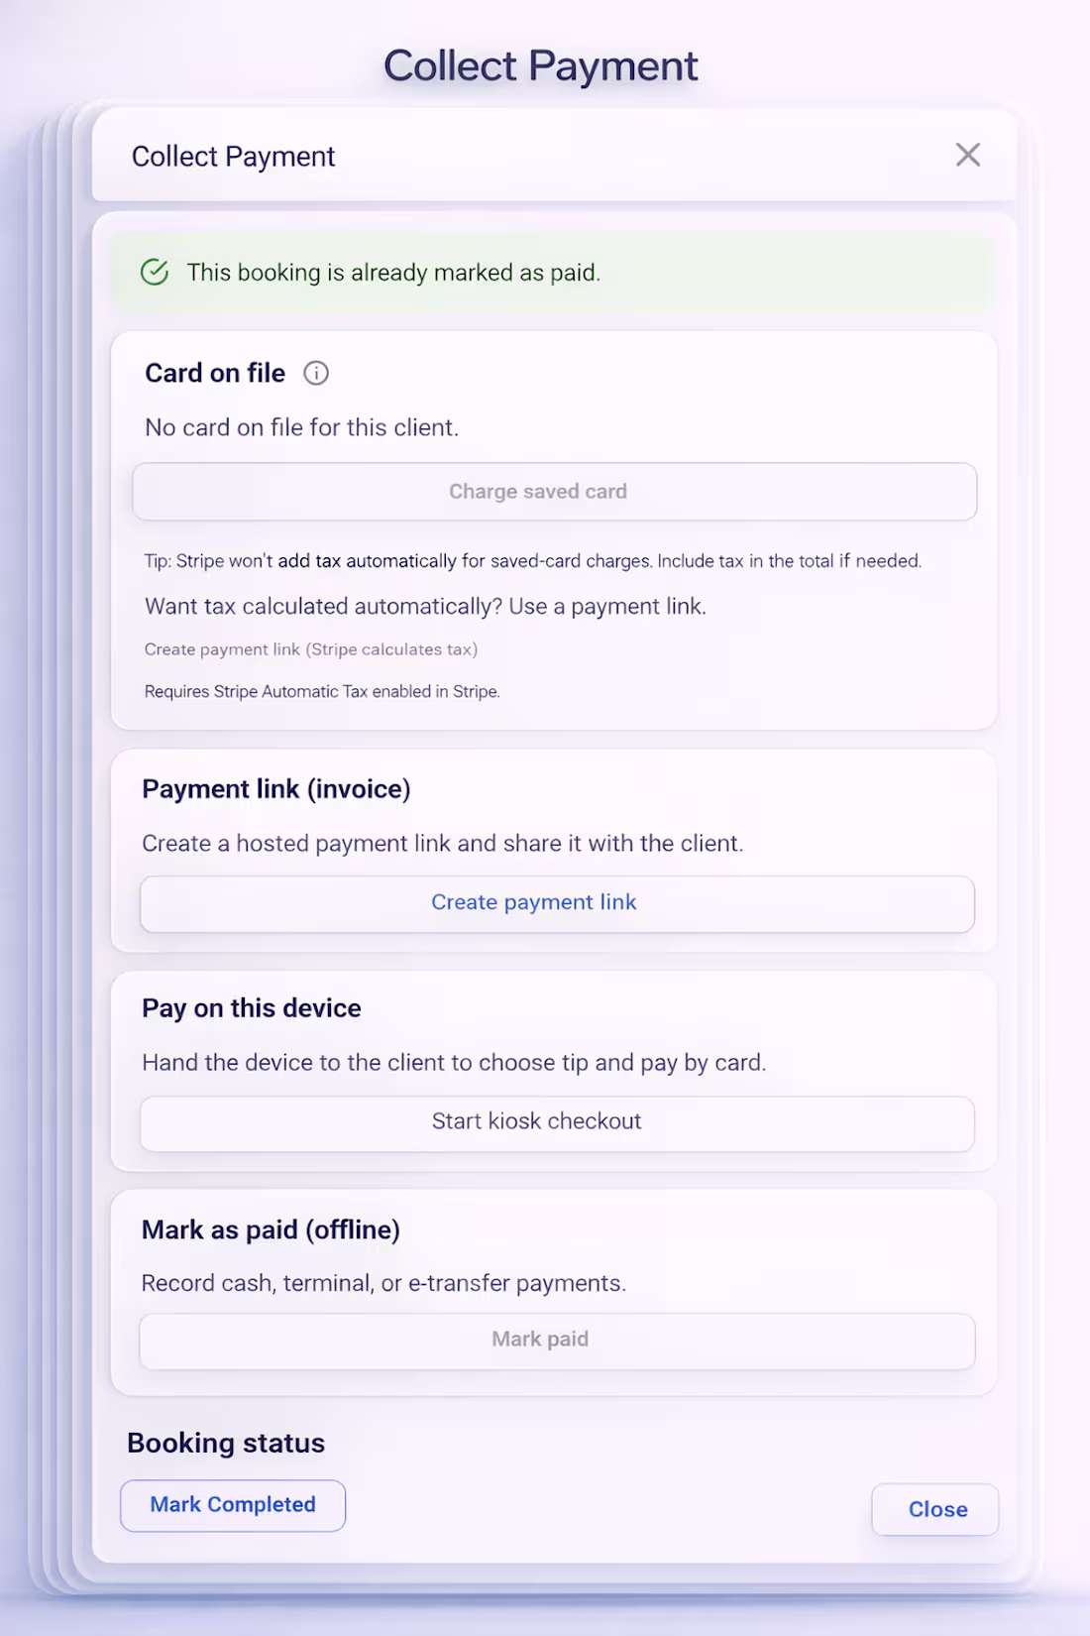
Task: Click the No card on file message
Action: [301, 427]
